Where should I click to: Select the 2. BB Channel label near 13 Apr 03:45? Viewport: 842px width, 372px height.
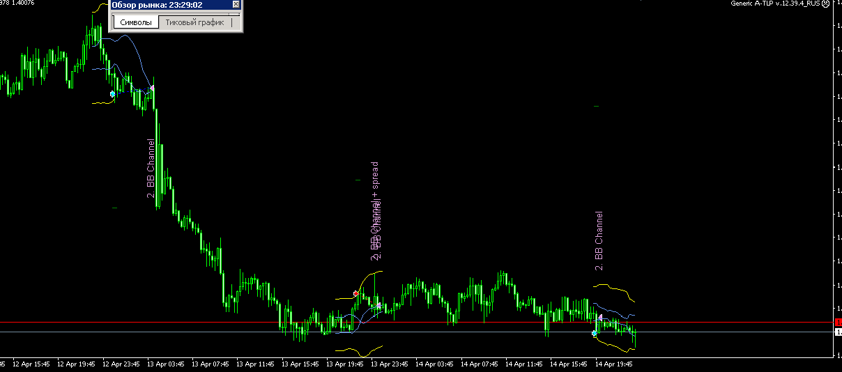point(151,169)
